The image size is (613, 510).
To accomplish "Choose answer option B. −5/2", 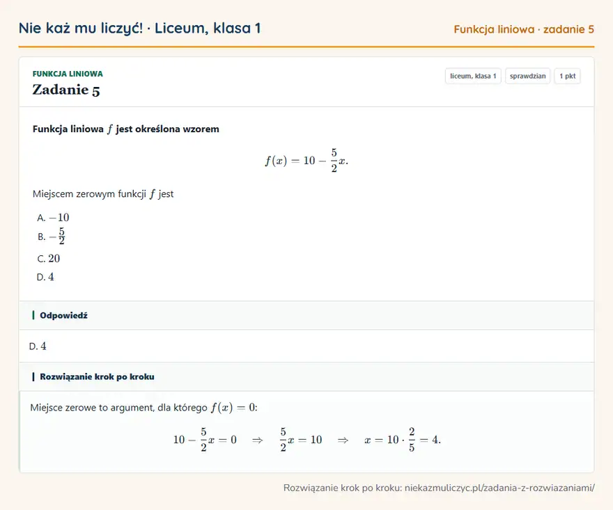I will [x=52, y=237].
